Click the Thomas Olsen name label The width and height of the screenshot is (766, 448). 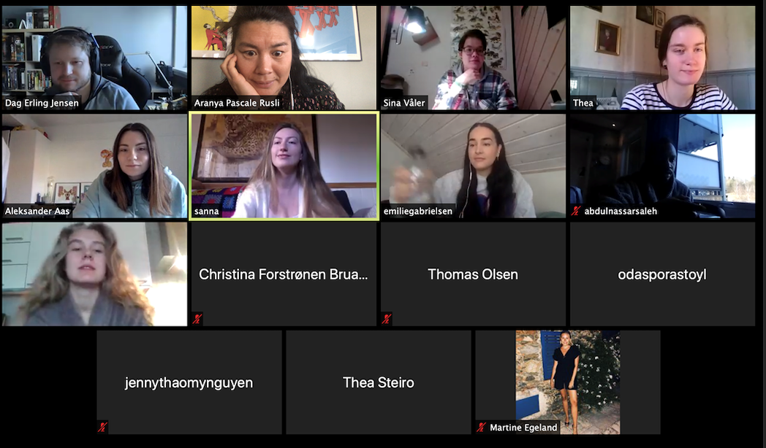[x=473, y=274]
